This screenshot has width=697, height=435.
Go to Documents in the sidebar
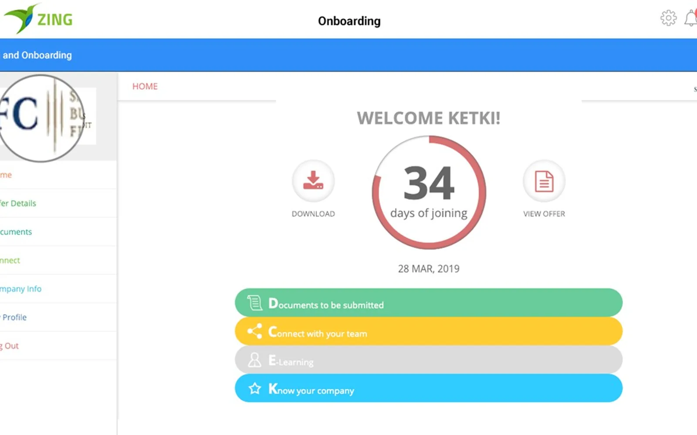(58, 232)
